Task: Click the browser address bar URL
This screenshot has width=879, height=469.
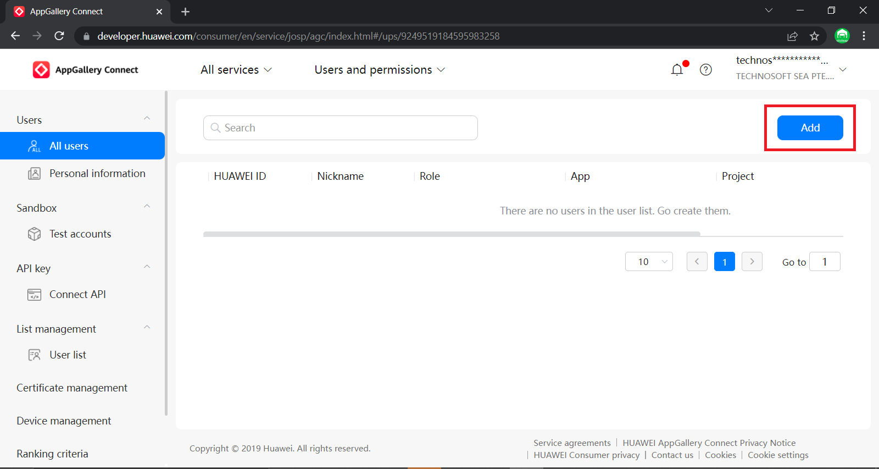Action: pos(298,36)
